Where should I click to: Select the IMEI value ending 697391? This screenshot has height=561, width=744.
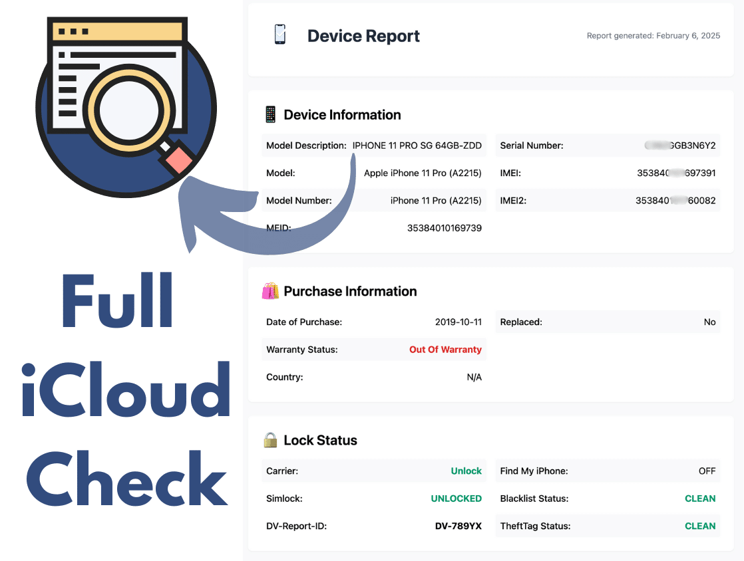click(676, 173)
